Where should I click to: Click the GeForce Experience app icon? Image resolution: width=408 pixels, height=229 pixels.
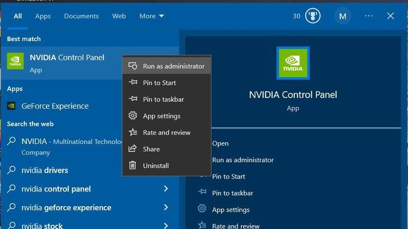click(x=11, y=106)
